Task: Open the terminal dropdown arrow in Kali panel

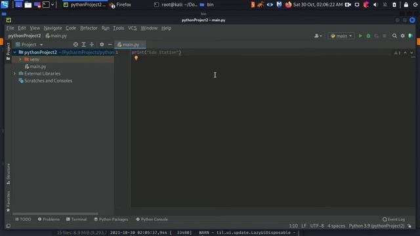Action: pos(52,5)
